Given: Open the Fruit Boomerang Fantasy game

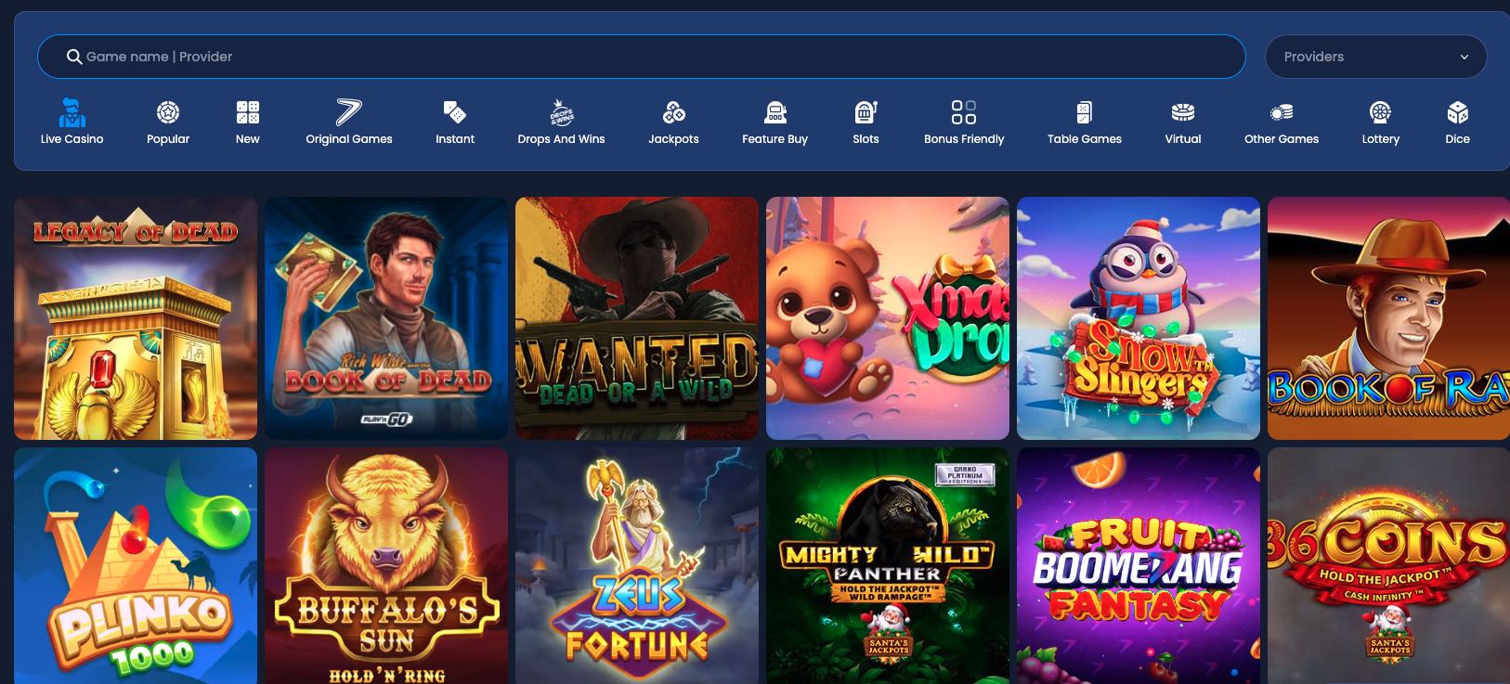Looking at the screenshot, I should pos(1139,566).
